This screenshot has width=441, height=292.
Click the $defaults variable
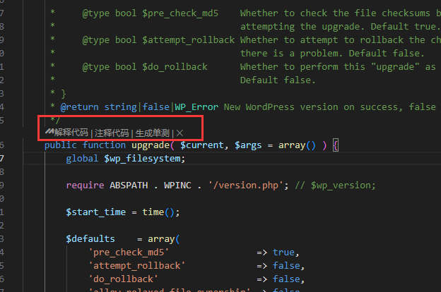pyautogui.click(x=90, y=239)
